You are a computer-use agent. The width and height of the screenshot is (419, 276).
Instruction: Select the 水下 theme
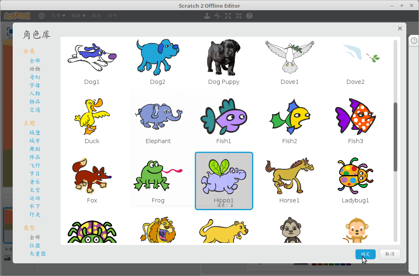point(35,206)
